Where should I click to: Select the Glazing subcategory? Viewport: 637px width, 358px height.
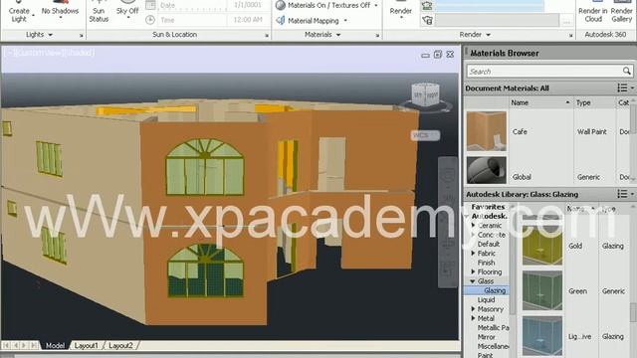[495, 290]
